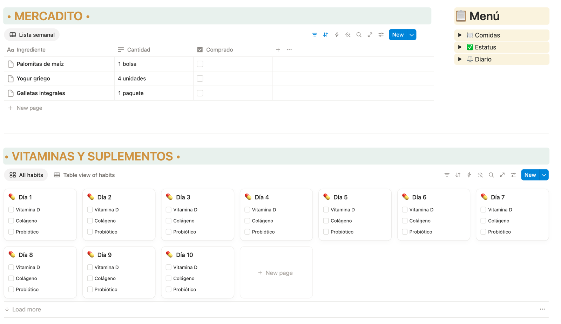Tick Vitamina D on Día 1 card
This screenshot has width=561, height=324.
(x=11, y=210)
